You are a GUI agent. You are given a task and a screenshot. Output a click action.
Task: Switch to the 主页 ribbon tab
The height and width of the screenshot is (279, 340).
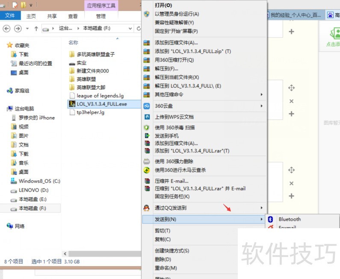31,16
